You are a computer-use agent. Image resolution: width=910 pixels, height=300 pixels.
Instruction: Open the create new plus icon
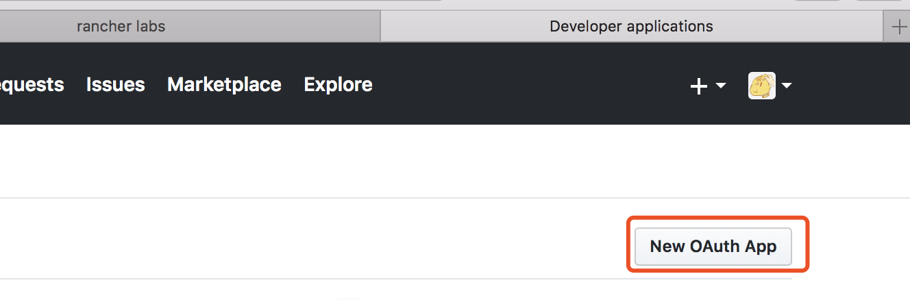pos(698,86)
